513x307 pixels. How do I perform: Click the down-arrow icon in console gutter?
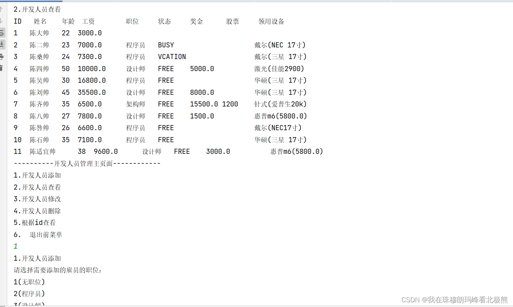1,21
